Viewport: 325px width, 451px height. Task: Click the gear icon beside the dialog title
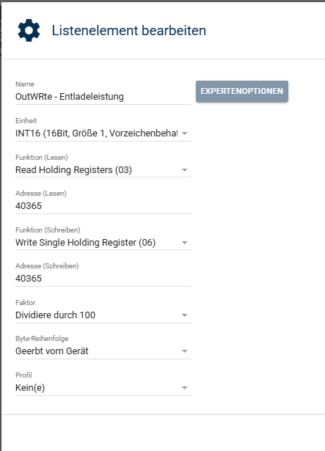[29, 31]
